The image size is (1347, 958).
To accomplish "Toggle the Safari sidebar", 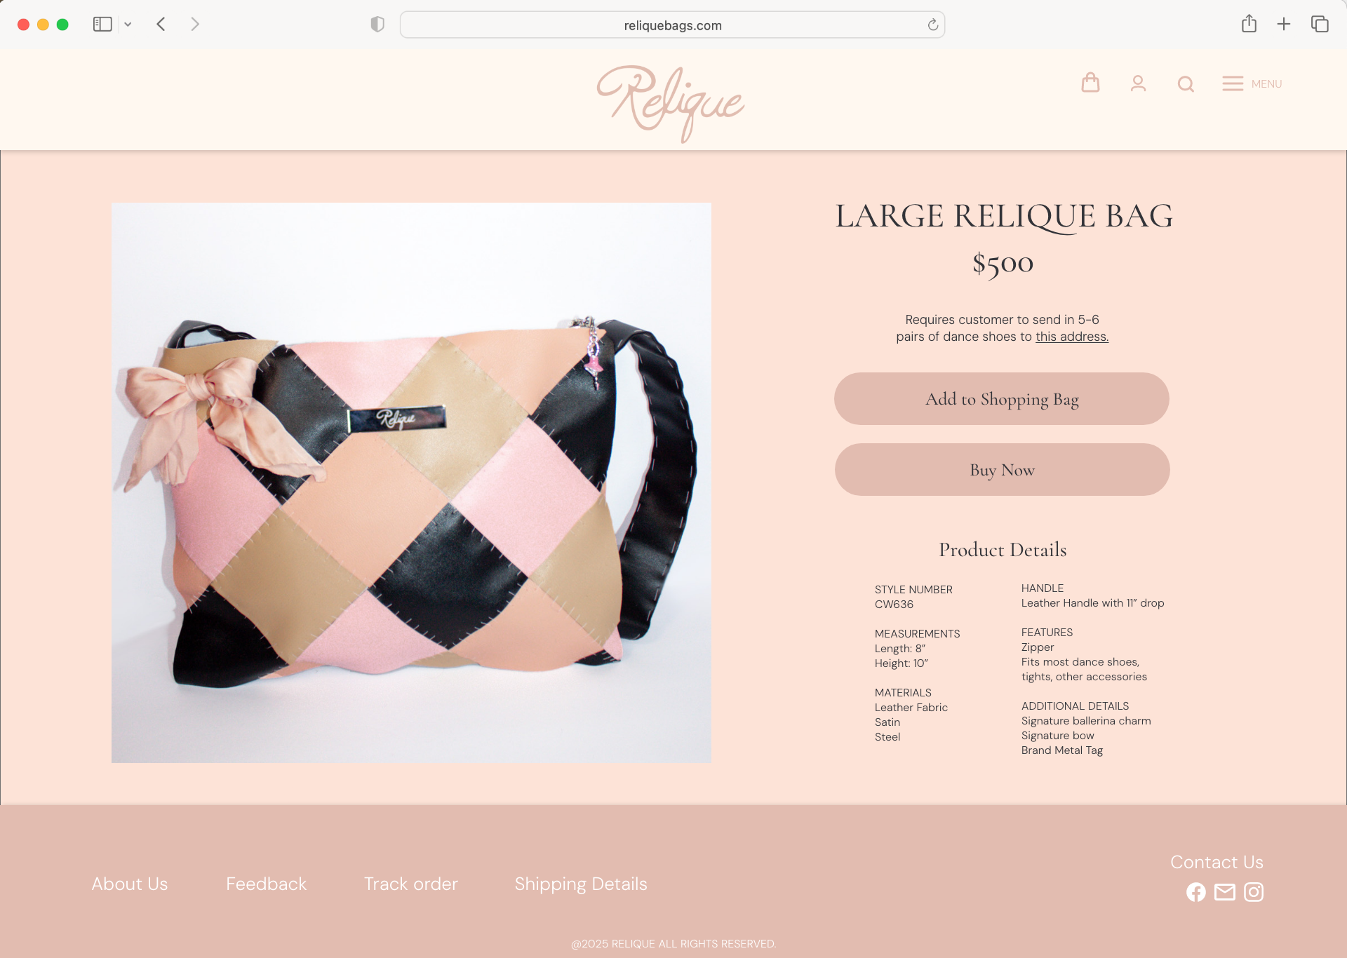I will coord(102,24).
